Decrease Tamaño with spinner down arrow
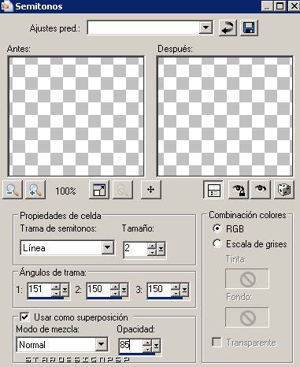 (152, 252)
